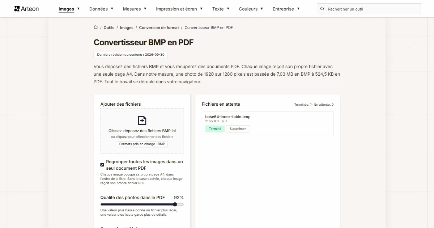Click the Arteon logo
Image resolution: width=434 pixels, height=228 pixels.
26,9
